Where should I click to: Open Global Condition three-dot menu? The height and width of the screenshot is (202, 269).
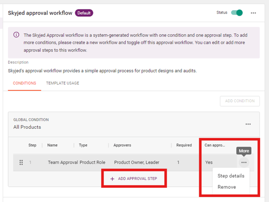click(x=248, y=124)
